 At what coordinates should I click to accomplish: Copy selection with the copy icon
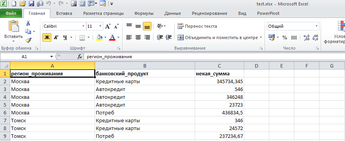click(28, 32)
